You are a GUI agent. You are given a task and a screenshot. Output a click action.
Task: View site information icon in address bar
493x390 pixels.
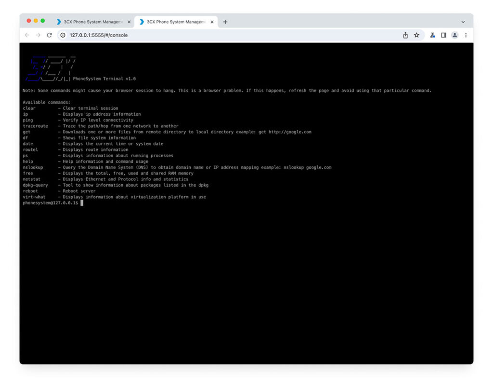[x=63, y=35]
